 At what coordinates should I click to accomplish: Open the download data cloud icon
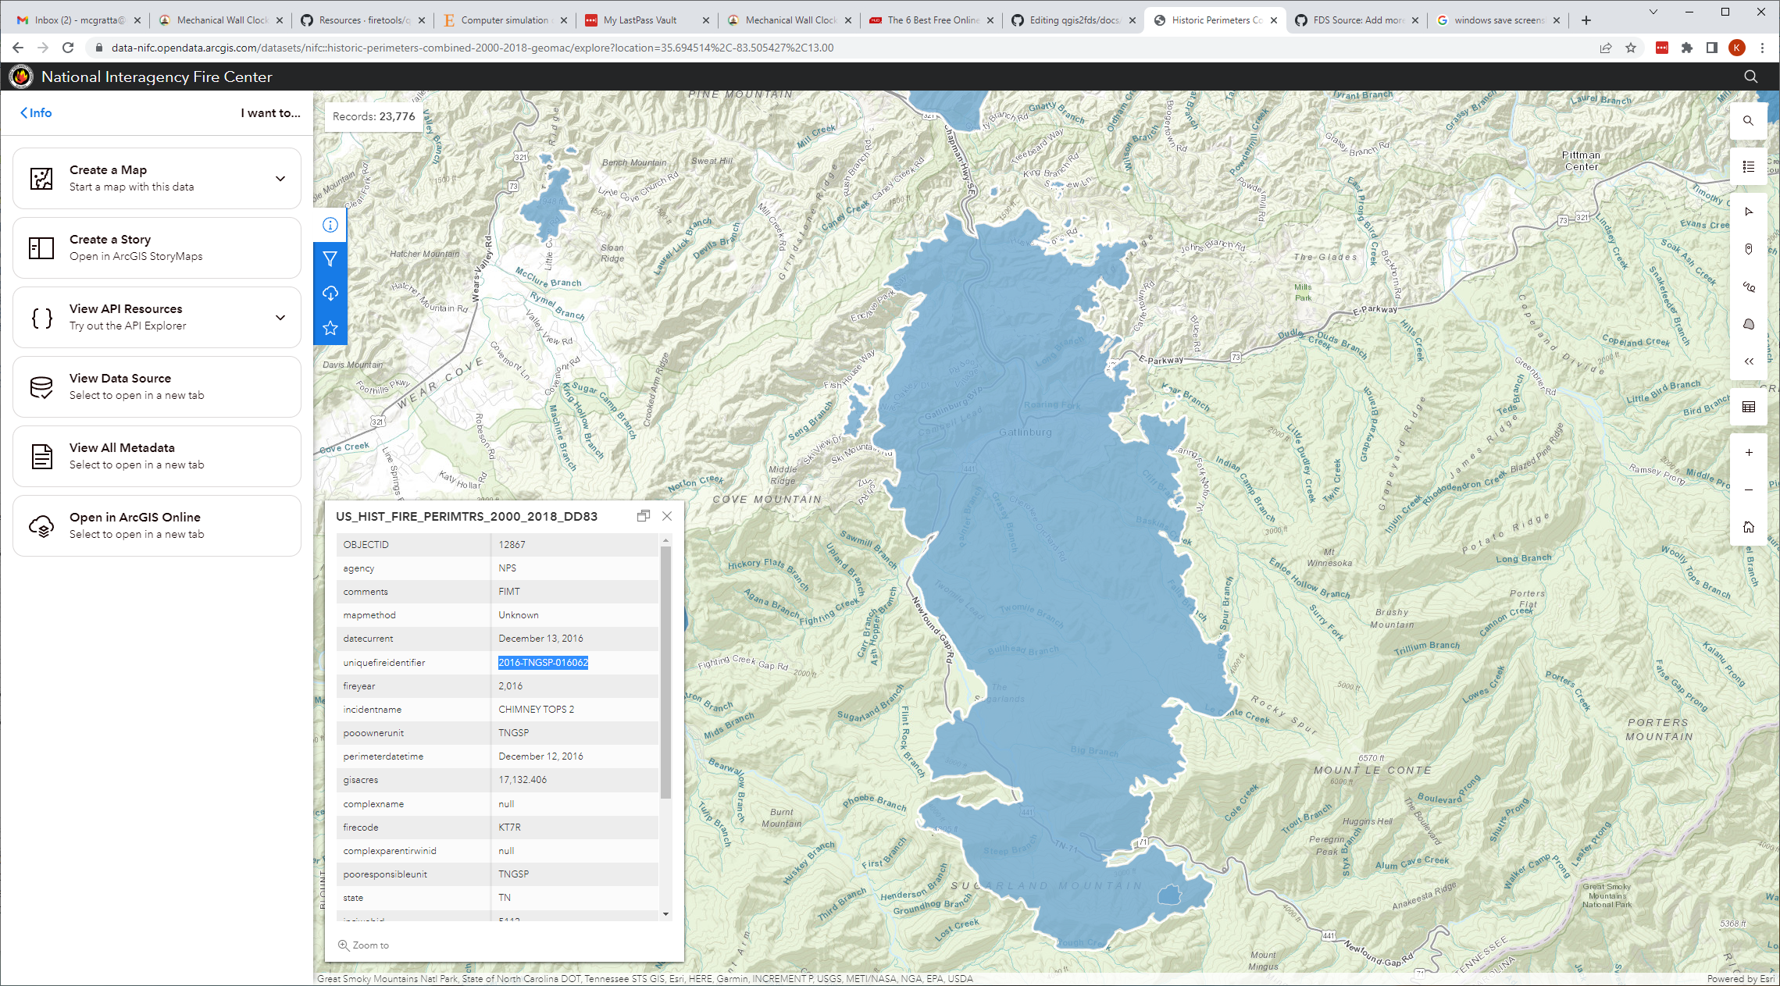tap(330, 294)
